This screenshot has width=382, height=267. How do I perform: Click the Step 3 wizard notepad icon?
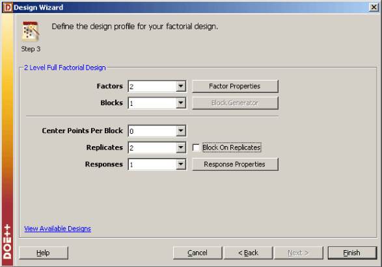click(31, 31)
